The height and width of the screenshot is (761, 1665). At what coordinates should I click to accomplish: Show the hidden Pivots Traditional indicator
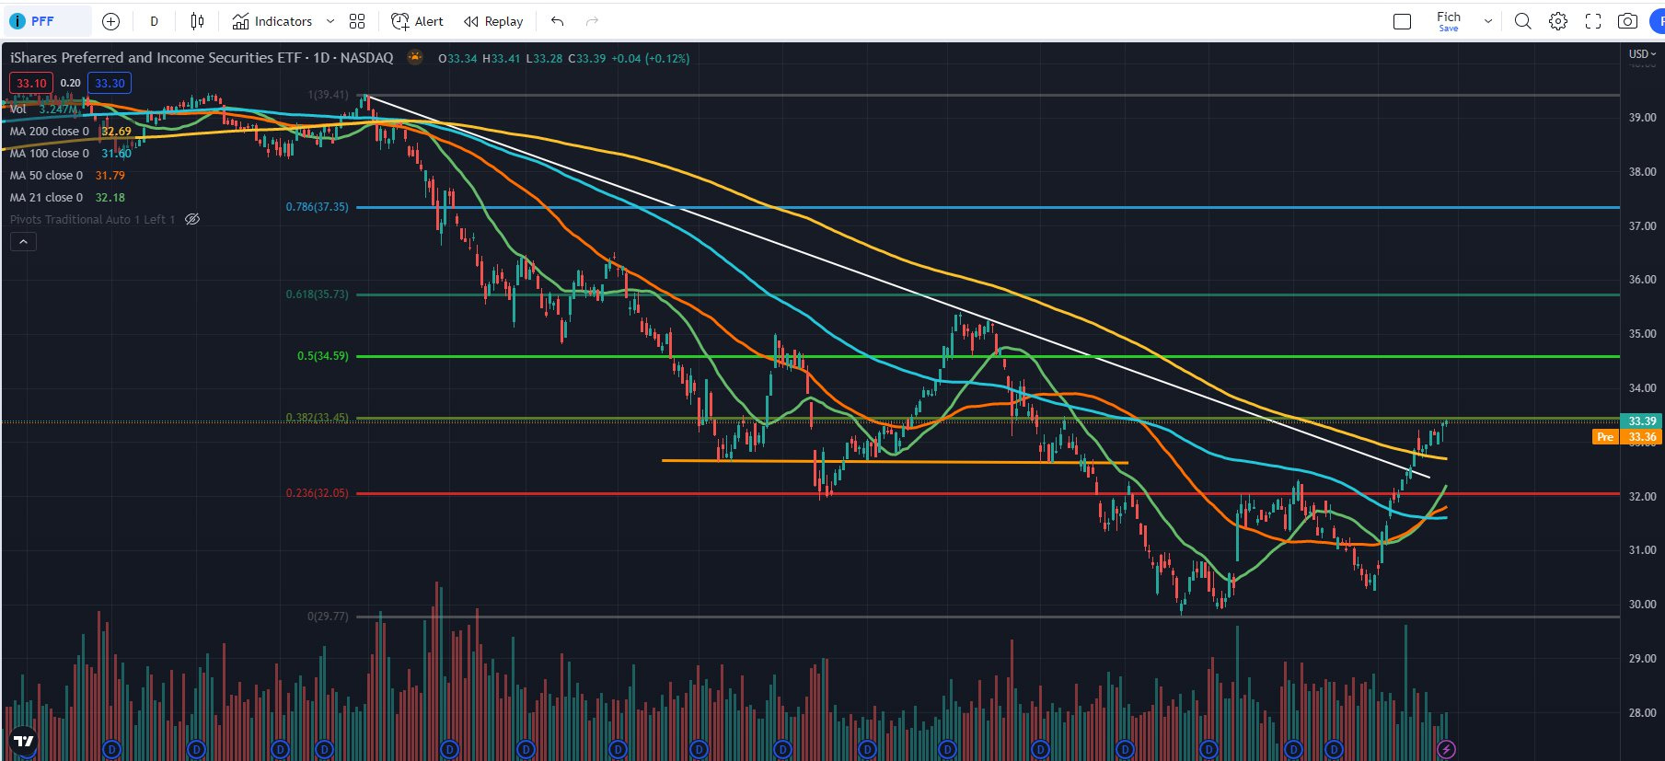[192, 220]
